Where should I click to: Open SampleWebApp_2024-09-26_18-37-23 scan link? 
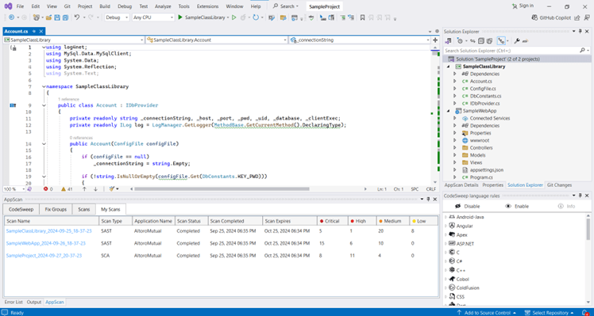tap(46, 243)
